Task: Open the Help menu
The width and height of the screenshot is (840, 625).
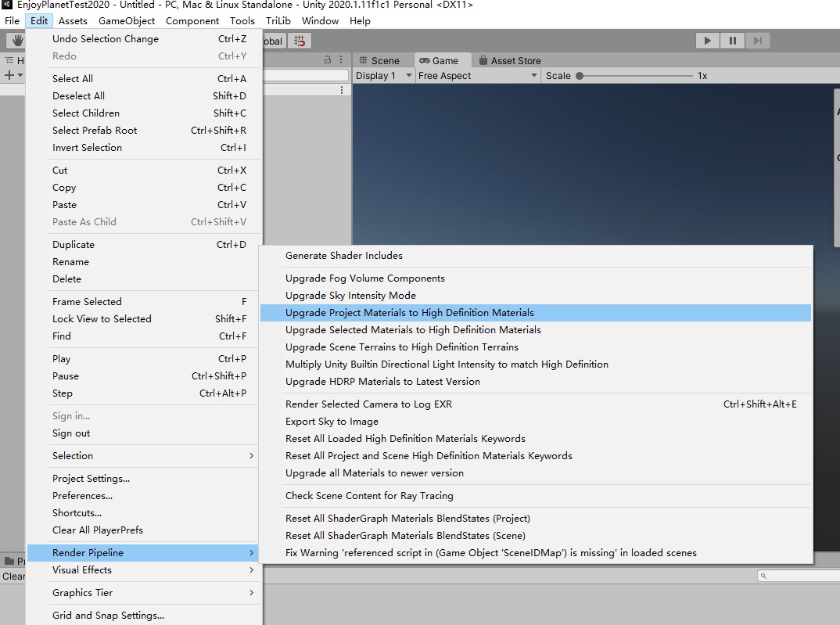Action: [x=360, y=21]
